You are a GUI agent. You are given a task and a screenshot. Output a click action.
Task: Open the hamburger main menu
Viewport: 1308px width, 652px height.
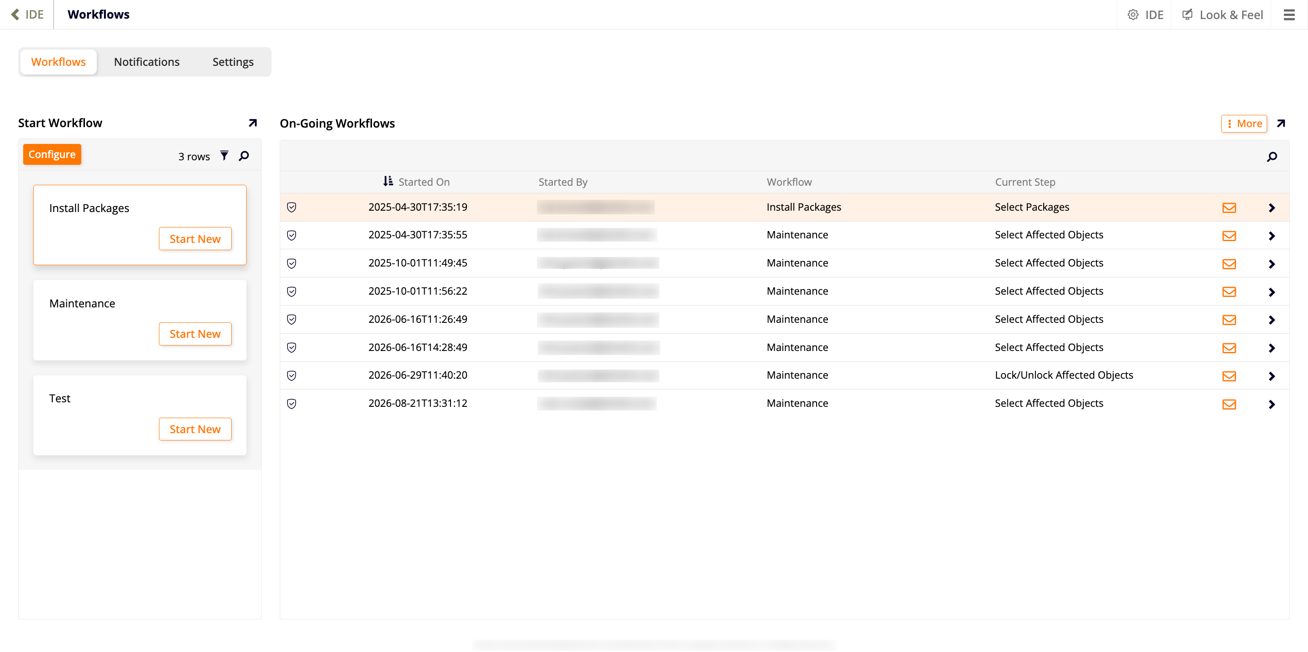1289,15
